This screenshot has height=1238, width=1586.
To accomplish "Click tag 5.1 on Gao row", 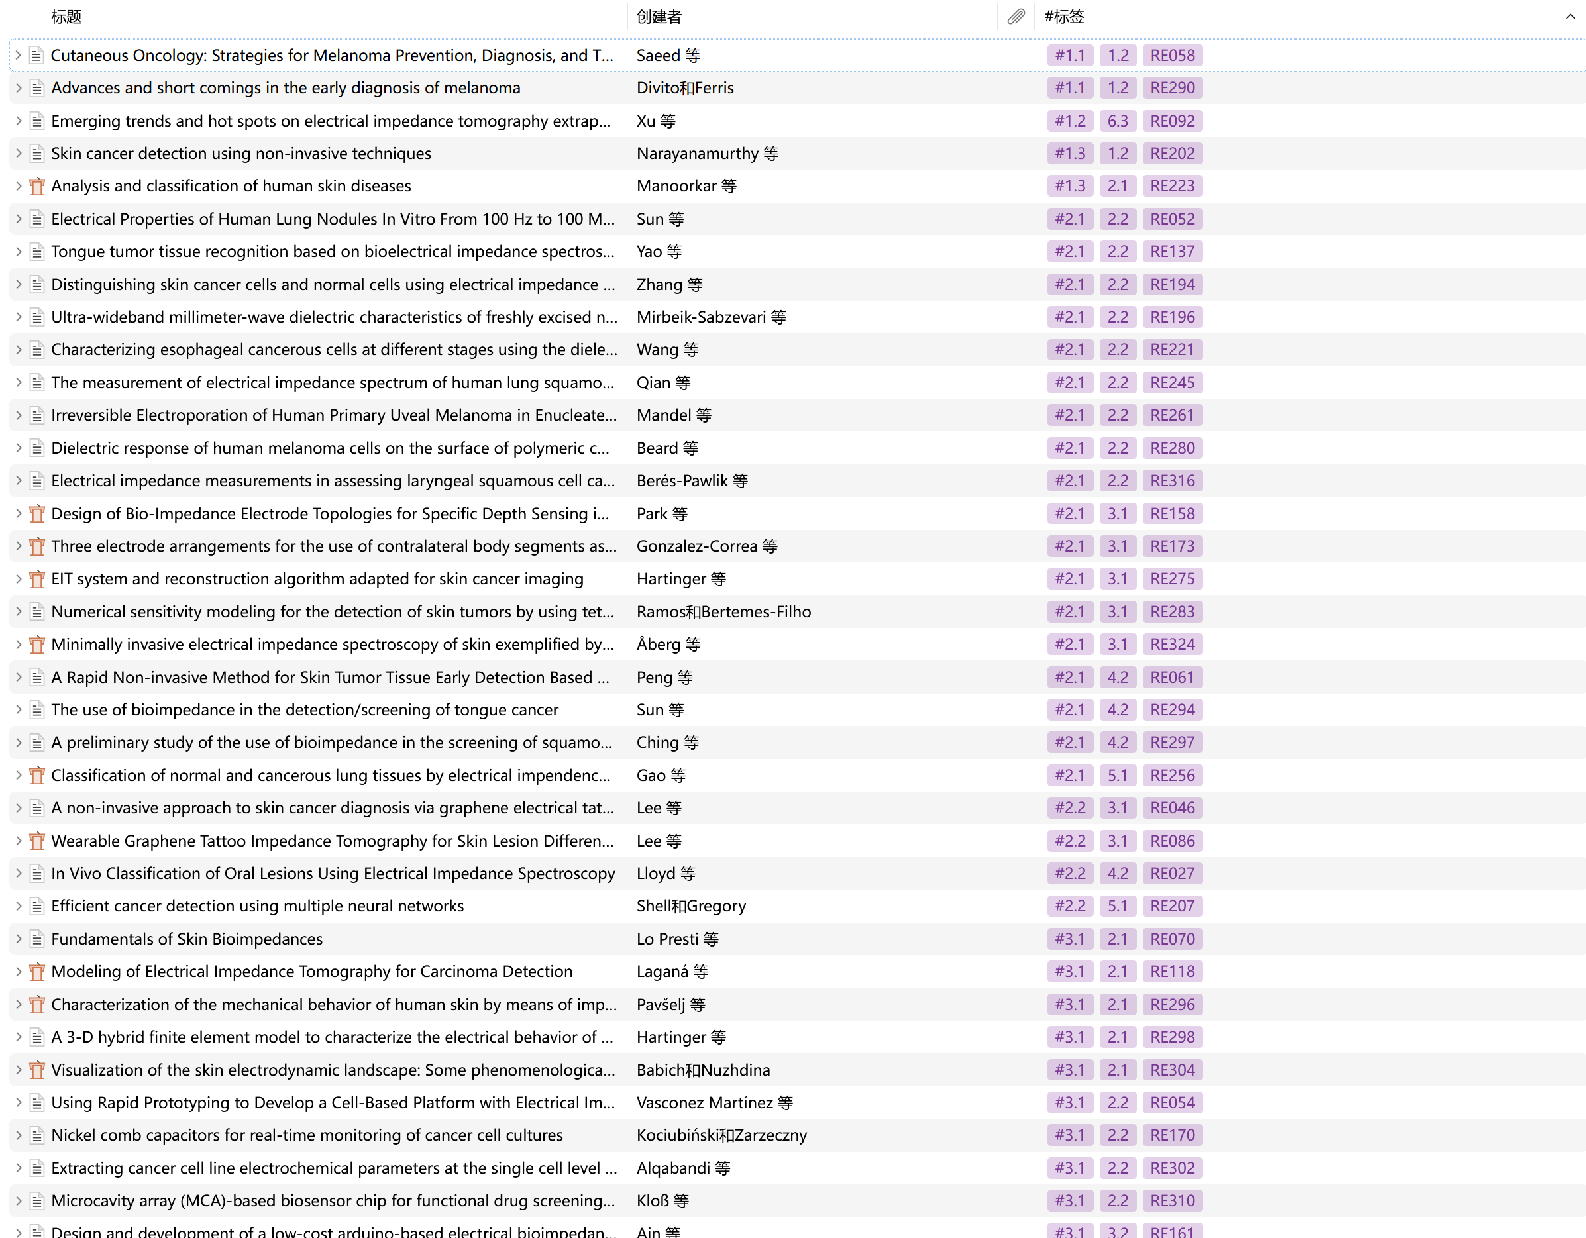I will point(1118,776).
